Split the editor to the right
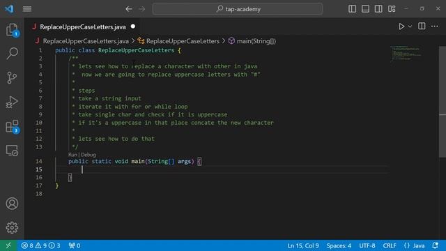This screenshot has width=446, height=251. click(x=422, y=26)
